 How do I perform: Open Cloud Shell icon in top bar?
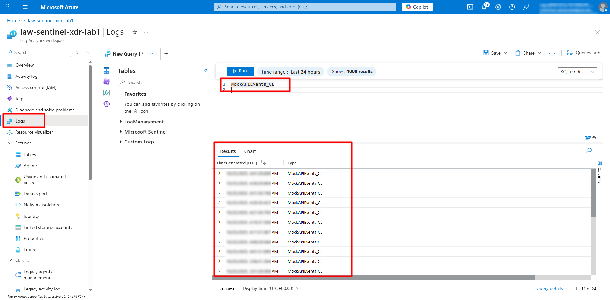point(470,7)
